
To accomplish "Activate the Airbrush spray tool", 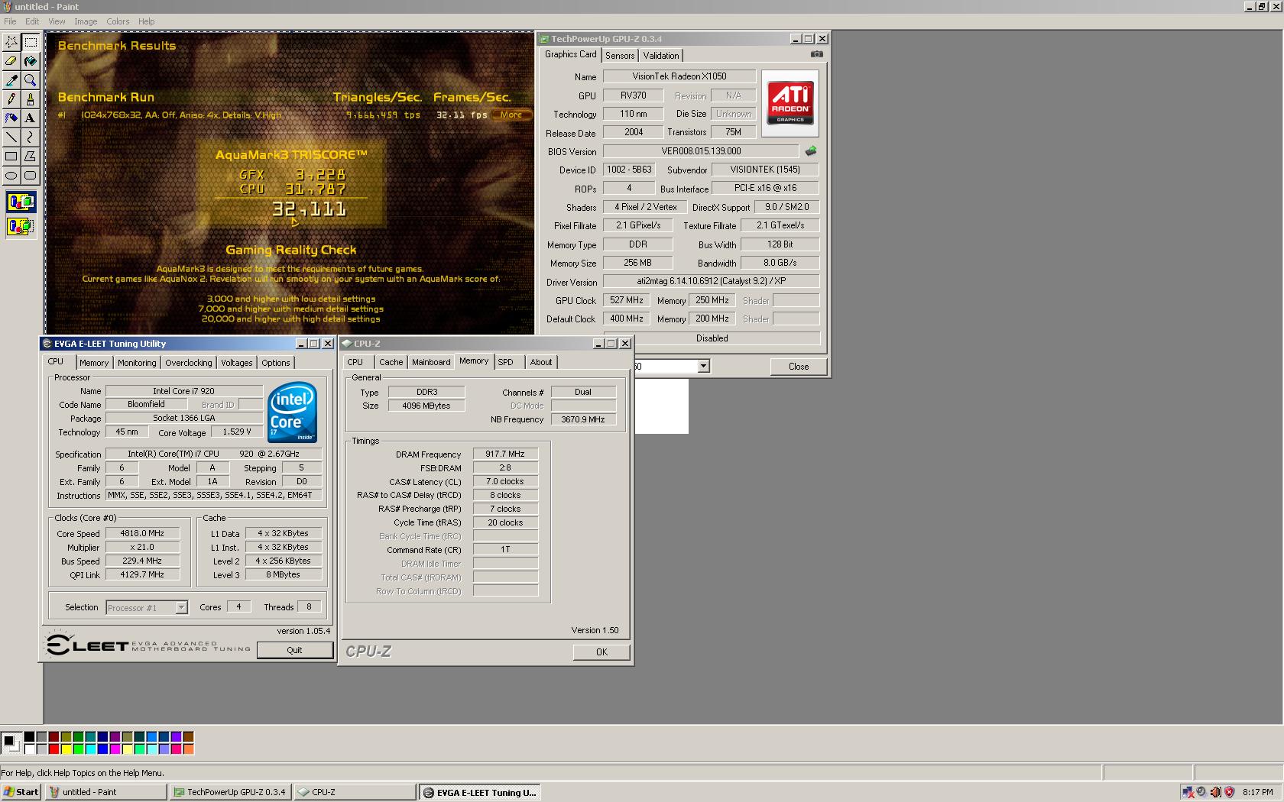I will click(11, 118).
